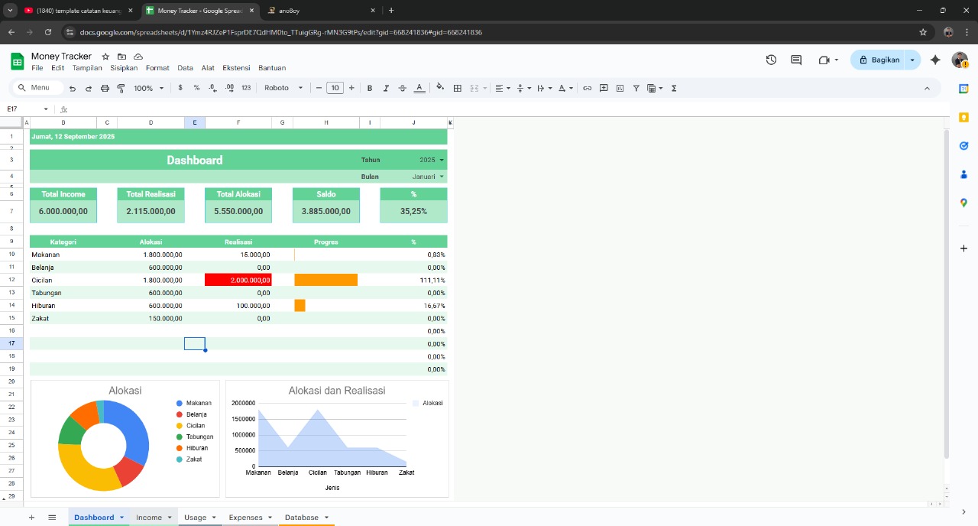Click the add new sheet button
Image resolution: width=978 pixels, height=526 pixels.
(31, 518)
